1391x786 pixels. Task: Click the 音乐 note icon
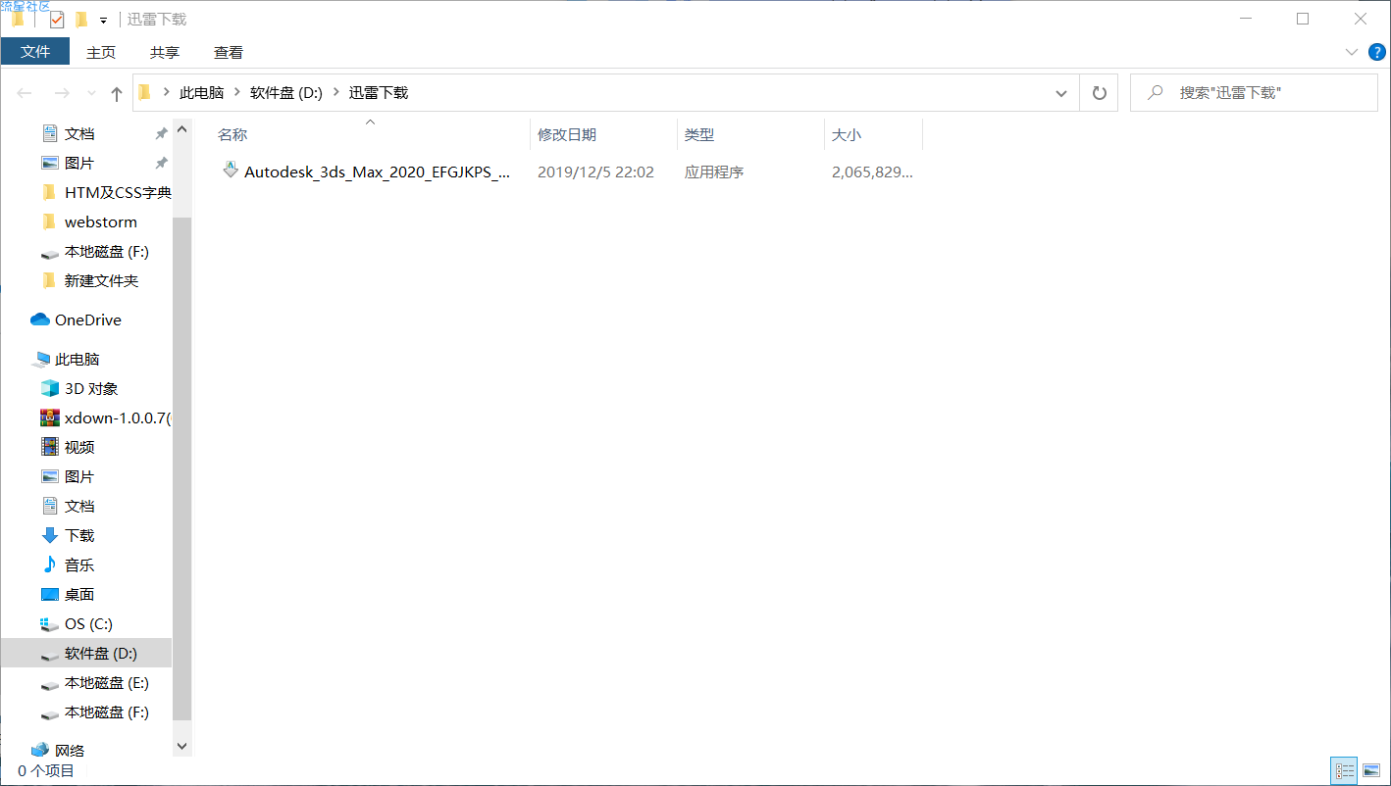tap(50, 565)
